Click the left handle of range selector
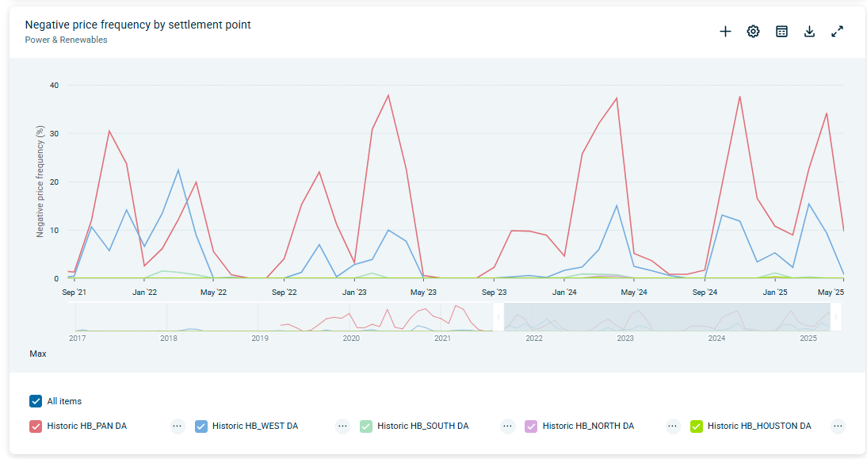The image size is (867, 459). (x=498, y=317)
